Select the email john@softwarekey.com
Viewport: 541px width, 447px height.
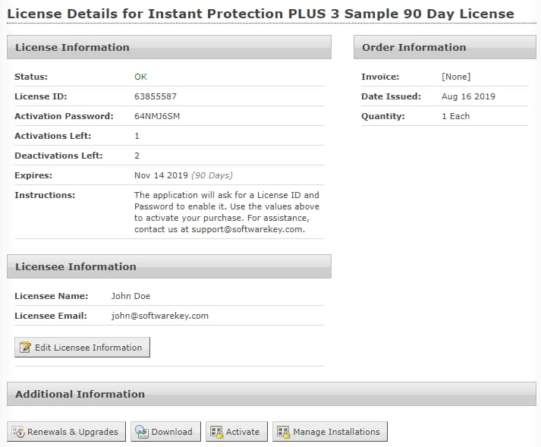pos(160,316)
